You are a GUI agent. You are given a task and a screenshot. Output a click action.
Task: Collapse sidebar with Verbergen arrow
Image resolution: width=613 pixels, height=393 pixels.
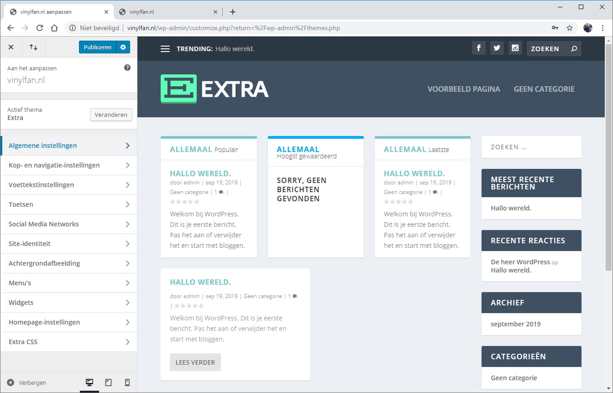26,383
